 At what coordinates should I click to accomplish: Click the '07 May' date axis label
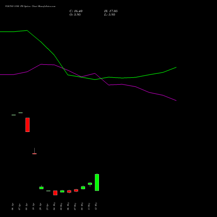coord(75,206)
